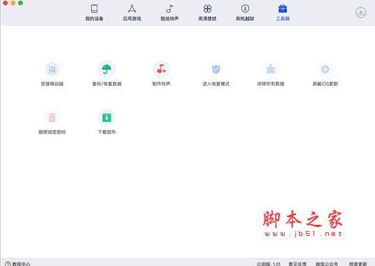The width and height of the screenshot is (375, 266).
Task: Open the 下载固件 firmware download icon
Action: [x=107, y=118]
